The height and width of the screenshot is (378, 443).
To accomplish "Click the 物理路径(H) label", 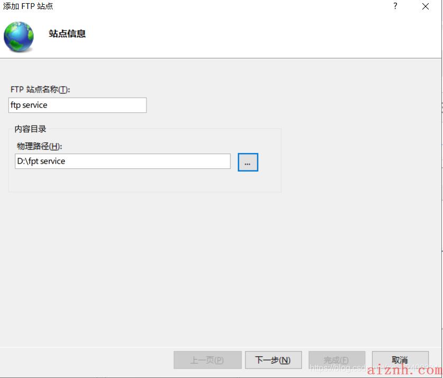I will pyautogui.click(x=39, y=146).
